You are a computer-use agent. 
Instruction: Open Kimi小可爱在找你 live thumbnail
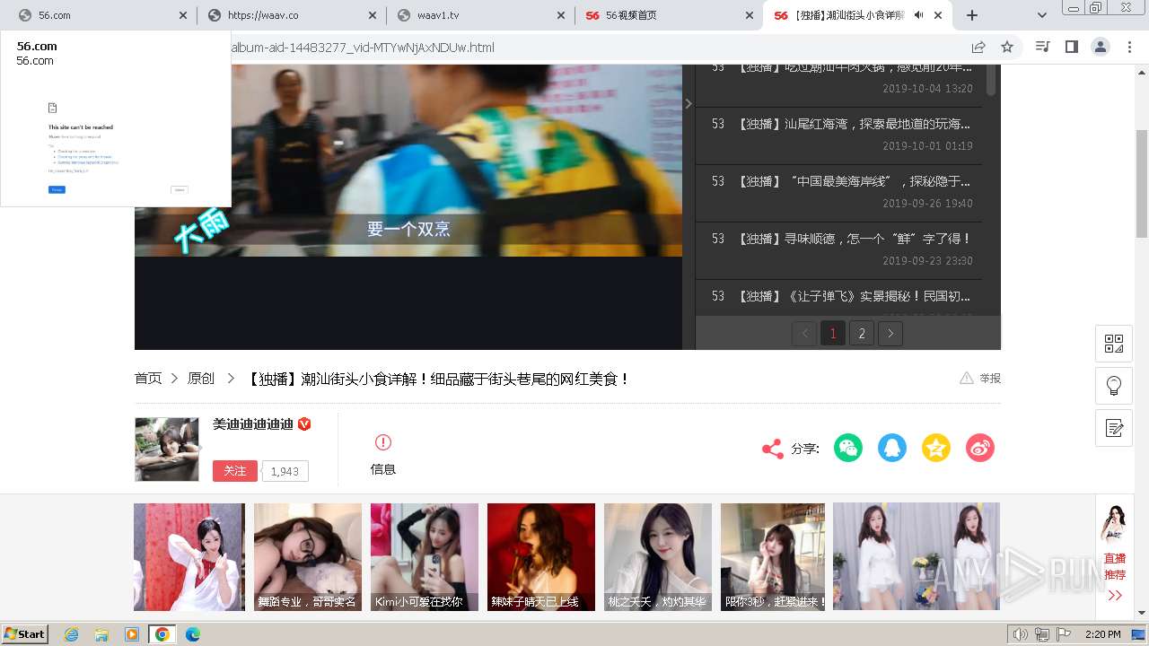pos(425,557)
